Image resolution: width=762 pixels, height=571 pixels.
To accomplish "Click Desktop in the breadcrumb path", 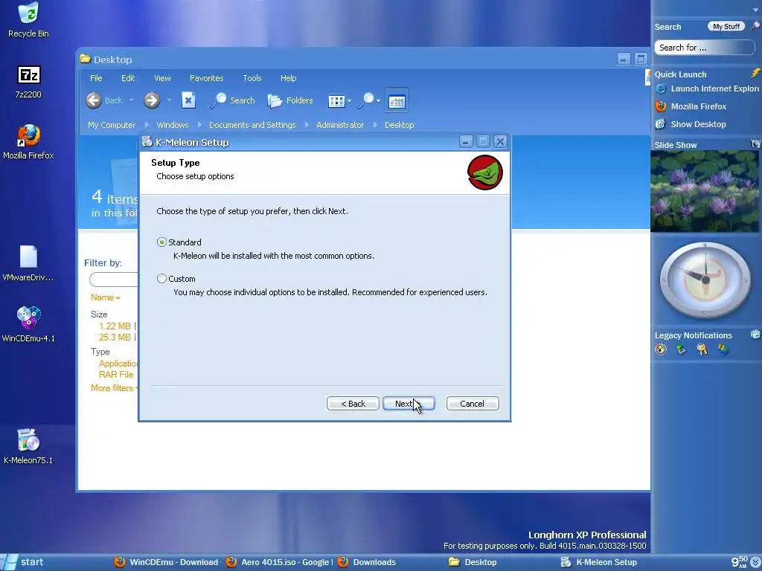I will point(399,125).
